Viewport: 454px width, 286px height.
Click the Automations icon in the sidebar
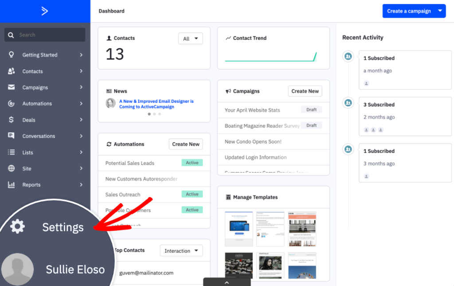click(x=12, y=103)
